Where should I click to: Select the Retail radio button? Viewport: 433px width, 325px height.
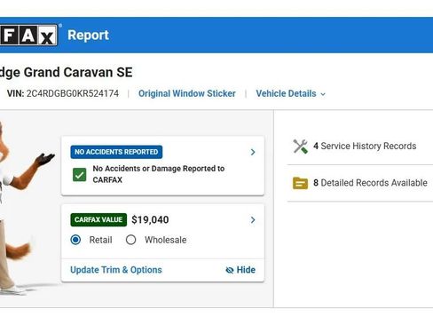pos(75,240)
